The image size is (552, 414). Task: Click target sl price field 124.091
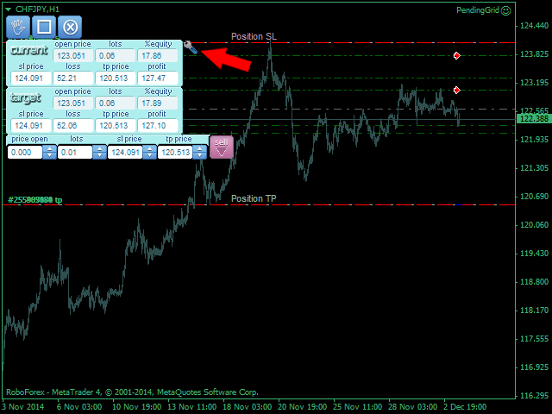click(27, 125)
